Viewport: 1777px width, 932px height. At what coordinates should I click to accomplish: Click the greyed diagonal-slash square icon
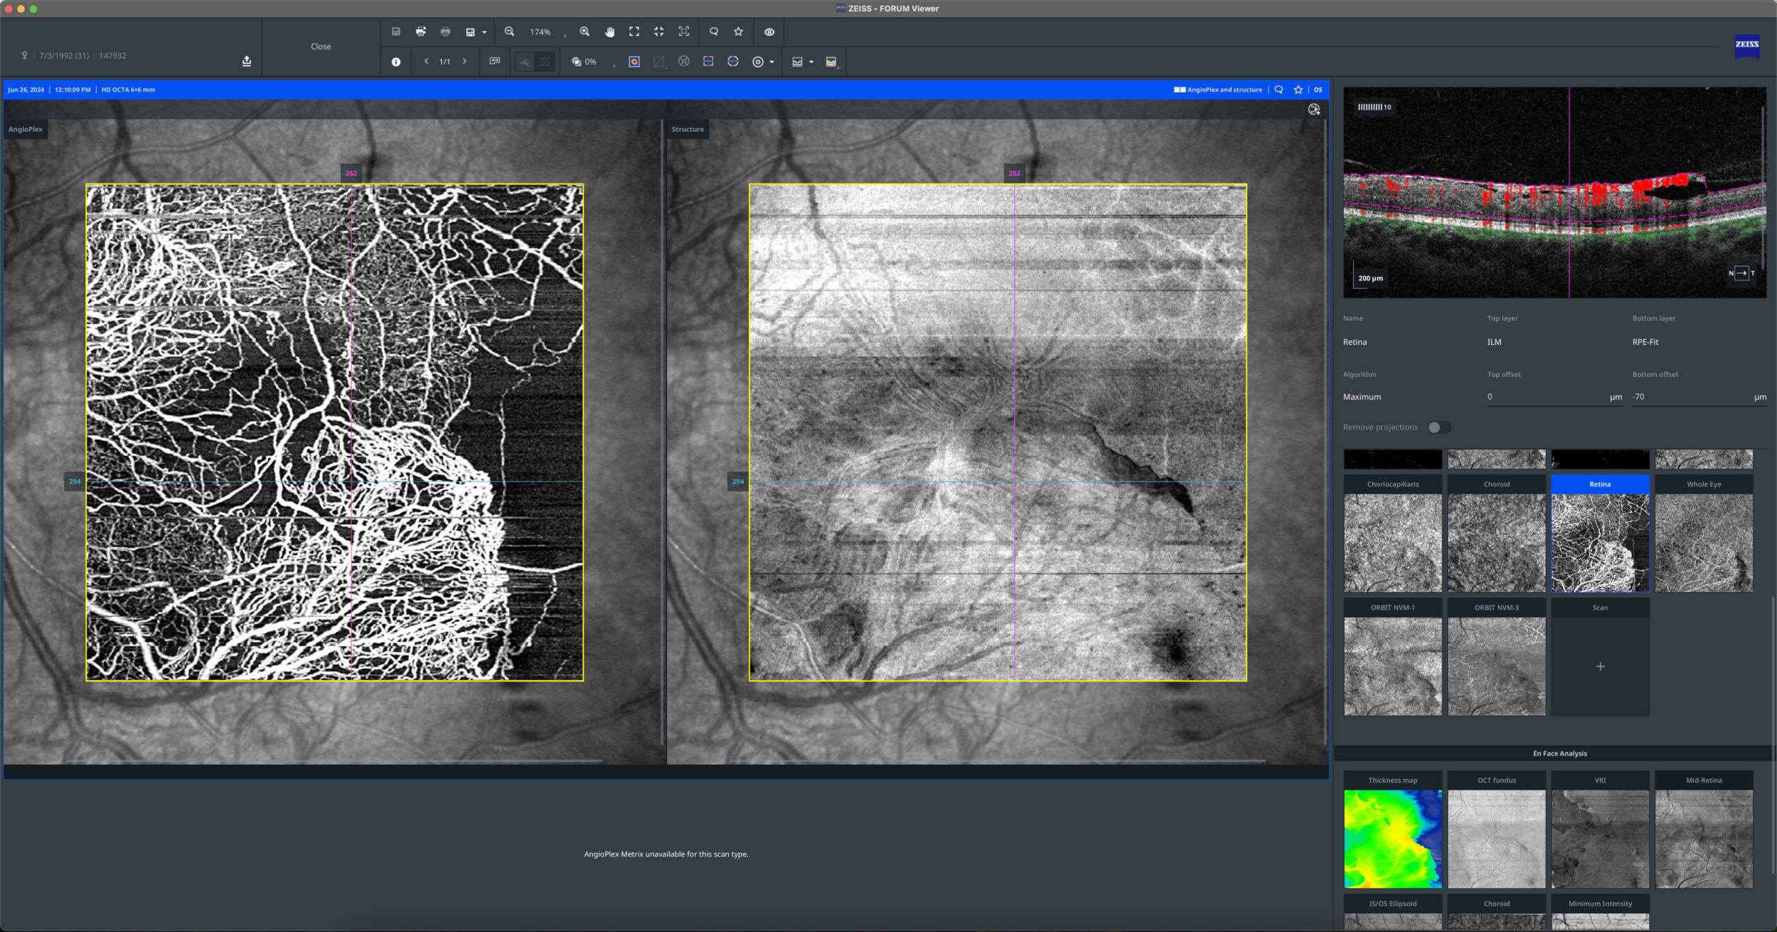tap(659, 62)
